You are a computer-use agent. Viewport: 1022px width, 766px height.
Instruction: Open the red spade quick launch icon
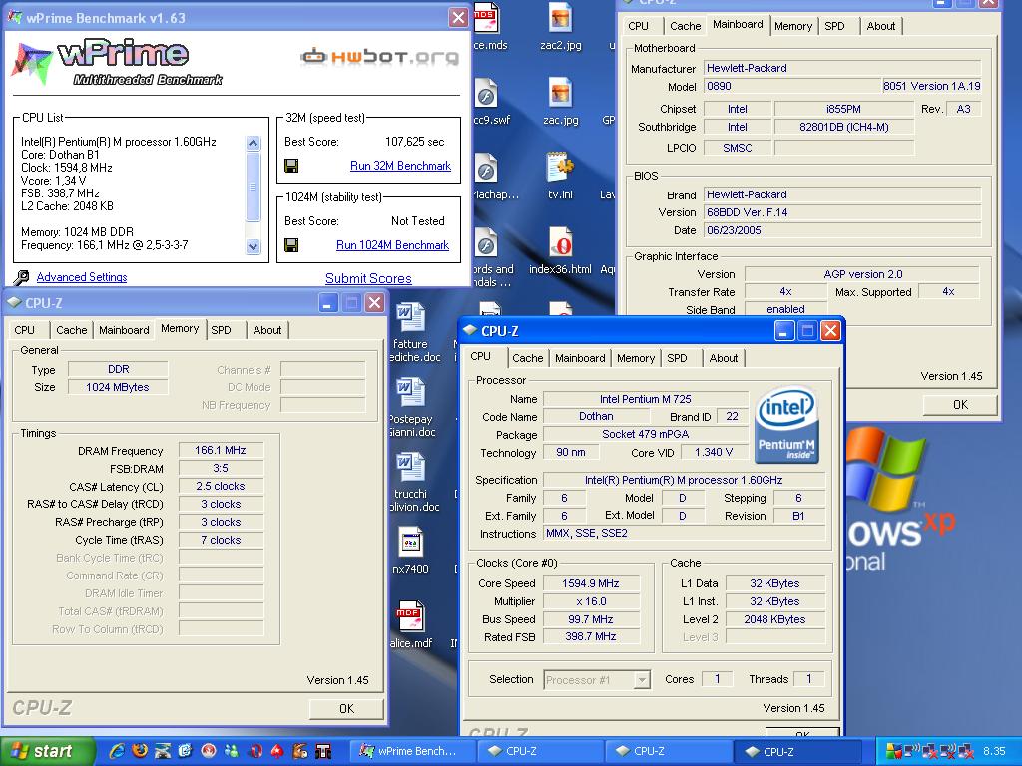277,751
